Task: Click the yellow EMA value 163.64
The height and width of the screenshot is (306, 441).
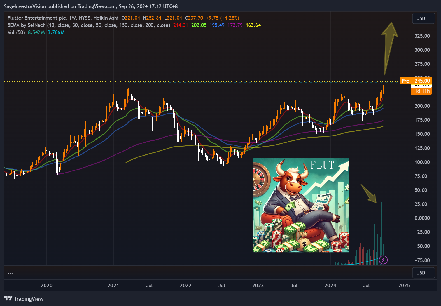Action: click(x=253, y=25)
